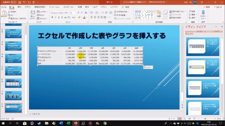Image resolution: width=225 pixels, height=126 pixels.
Task: Open the スライド ショー tab
Action: tap(69, 7)
